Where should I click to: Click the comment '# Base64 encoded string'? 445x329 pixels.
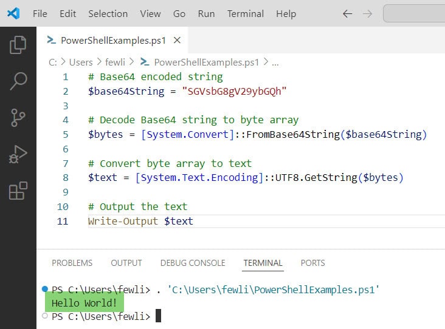(x=156, y=77)
